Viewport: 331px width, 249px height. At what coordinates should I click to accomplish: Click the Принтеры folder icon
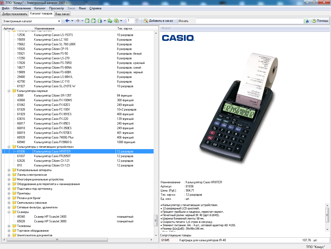coord(14,193)
